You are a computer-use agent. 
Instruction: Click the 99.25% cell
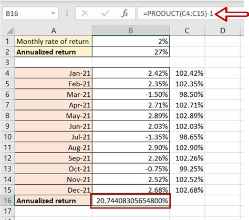[x=187, y=168]
